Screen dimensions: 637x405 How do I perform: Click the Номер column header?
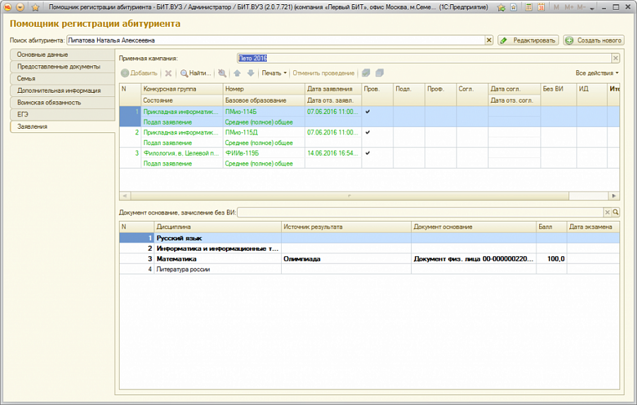(264, 89)
